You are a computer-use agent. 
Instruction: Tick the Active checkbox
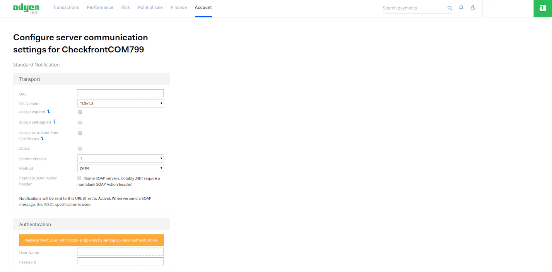click(80, 149)
